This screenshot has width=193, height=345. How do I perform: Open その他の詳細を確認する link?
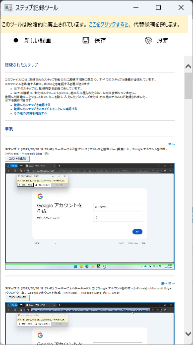click(30, 113)
